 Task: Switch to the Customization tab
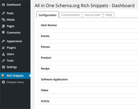click(x=71, y=15)
